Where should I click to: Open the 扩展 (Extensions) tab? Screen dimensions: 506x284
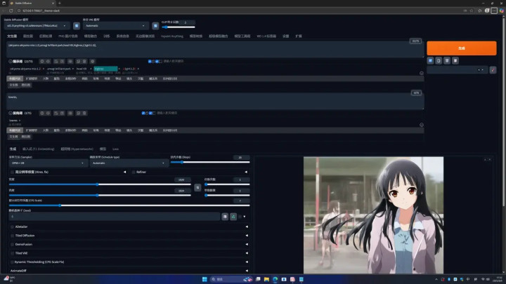[x=299, y=36]
